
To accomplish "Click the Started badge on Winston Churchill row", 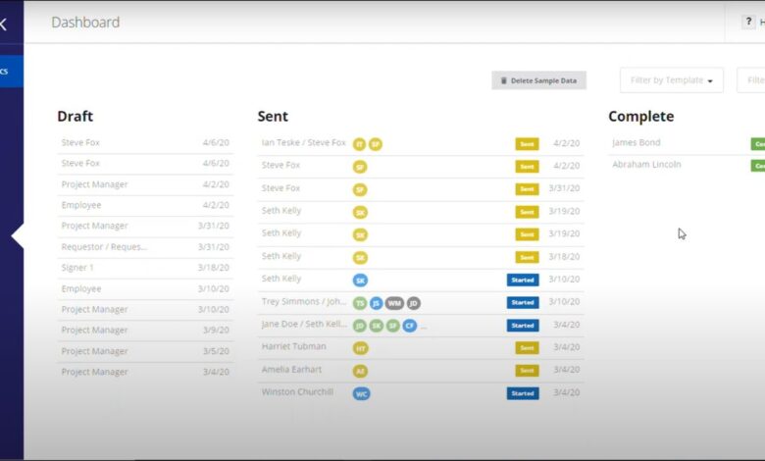I will coord(523,393).
